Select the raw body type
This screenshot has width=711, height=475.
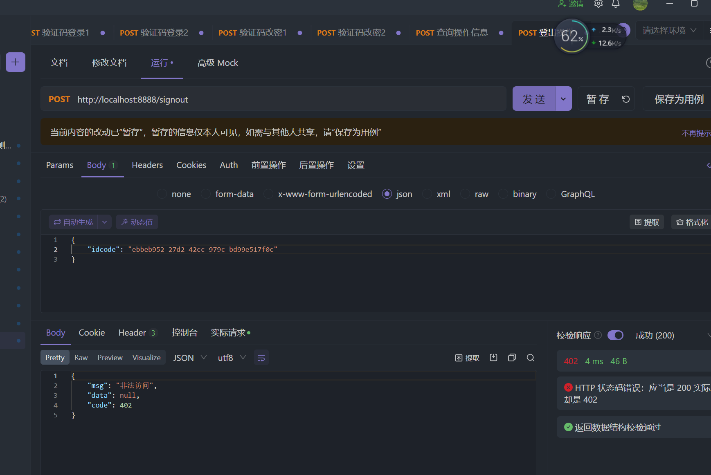[x=475, y=194]
